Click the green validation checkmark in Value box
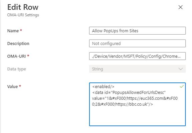Screen dimensions: 192x133 click(182, 86)
